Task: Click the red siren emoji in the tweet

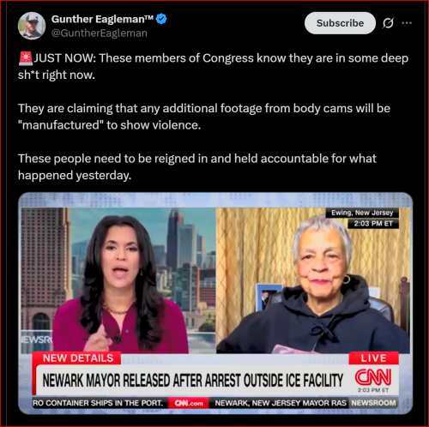Action: pos(26,58)
